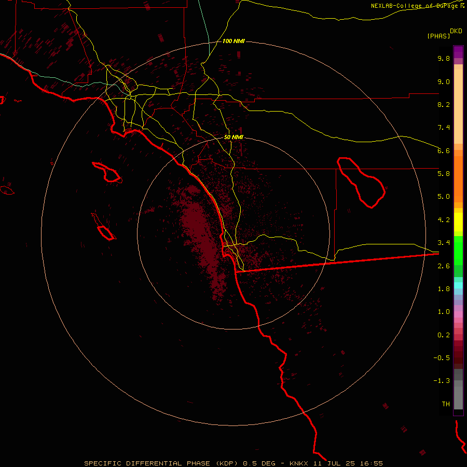467x467 pixels.
Task: Click the -0.5 value on the color scale
Action: 442,358
